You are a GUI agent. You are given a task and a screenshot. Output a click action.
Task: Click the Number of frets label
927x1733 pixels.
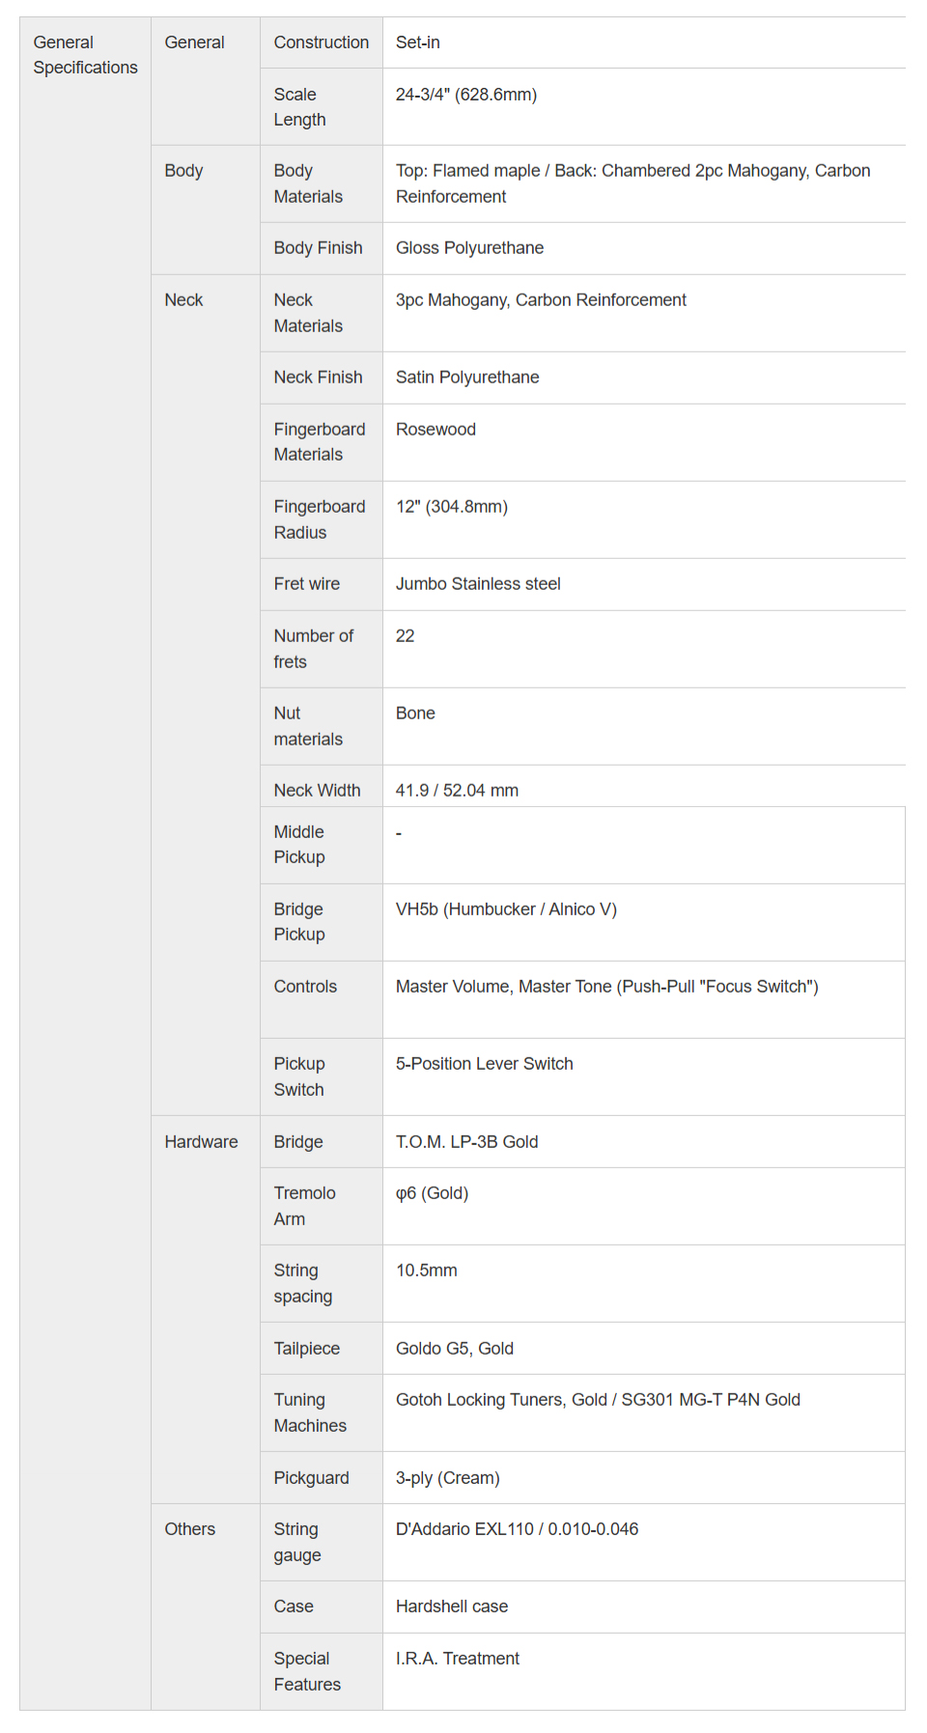pos(313,649)
